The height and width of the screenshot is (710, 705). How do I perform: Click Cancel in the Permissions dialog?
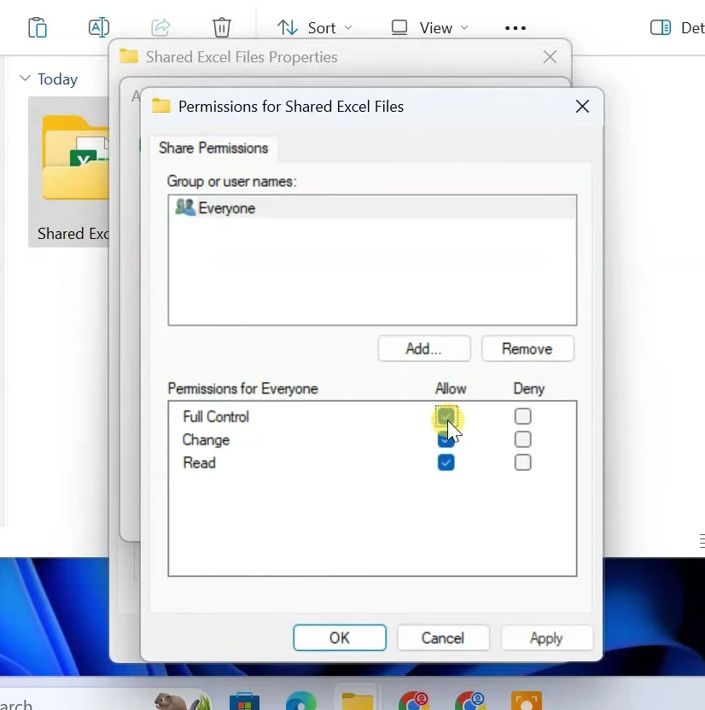443,637
